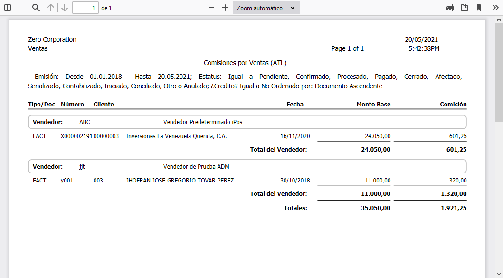The height and width of the screenshot is (278, 503).
Task: Print the commissions report
Action: (x=450, y=8)
